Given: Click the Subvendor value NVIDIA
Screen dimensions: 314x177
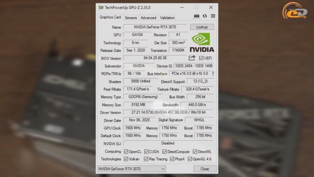Looking at the screenshot, I should tap(139, 66).
